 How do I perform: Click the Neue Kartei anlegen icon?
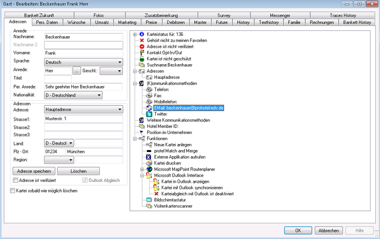pos(149,145)
